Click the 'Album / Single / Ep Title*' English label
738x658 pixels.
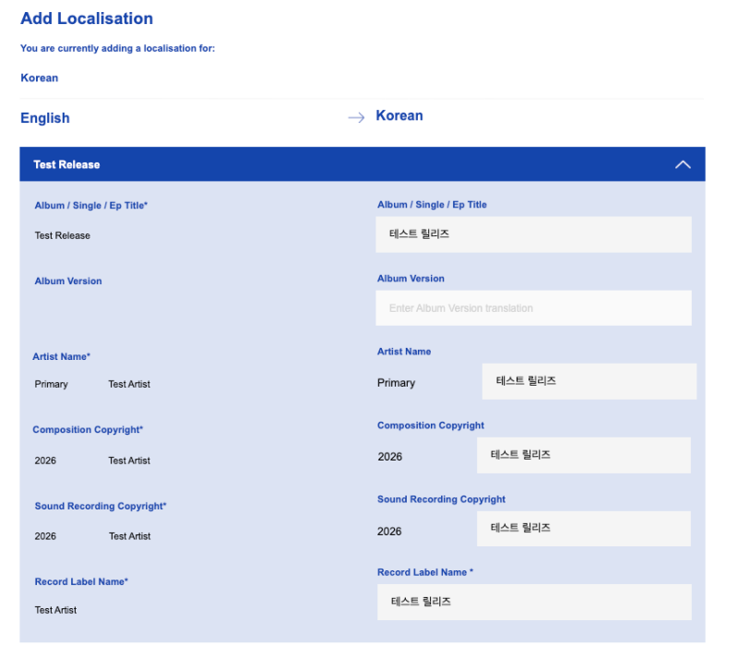[90, 206]
